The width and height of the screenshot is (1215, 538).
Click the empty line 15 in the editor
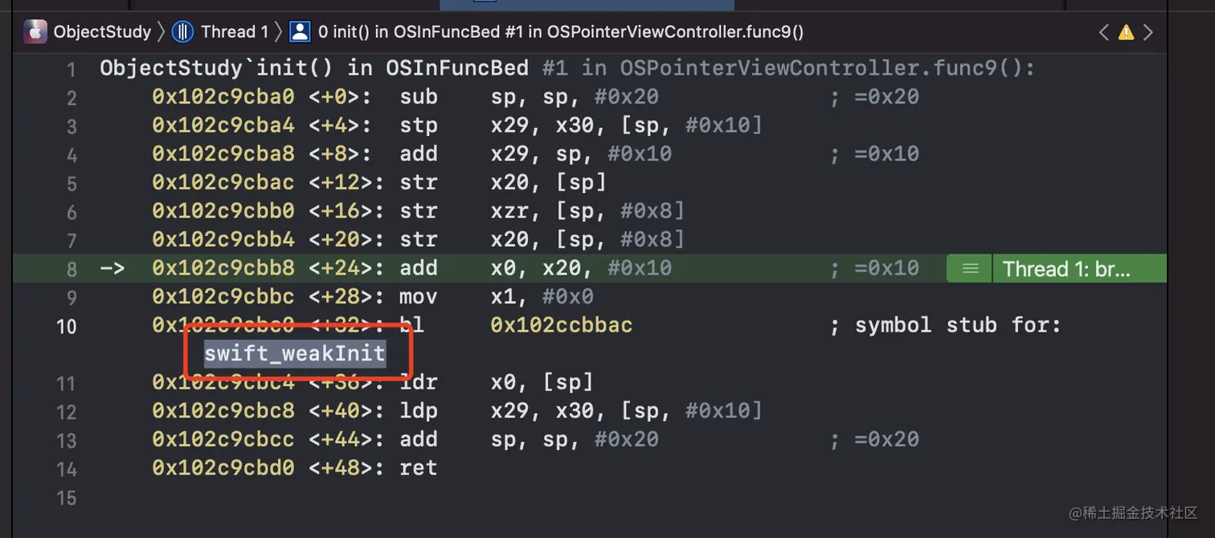click(482, 497)
